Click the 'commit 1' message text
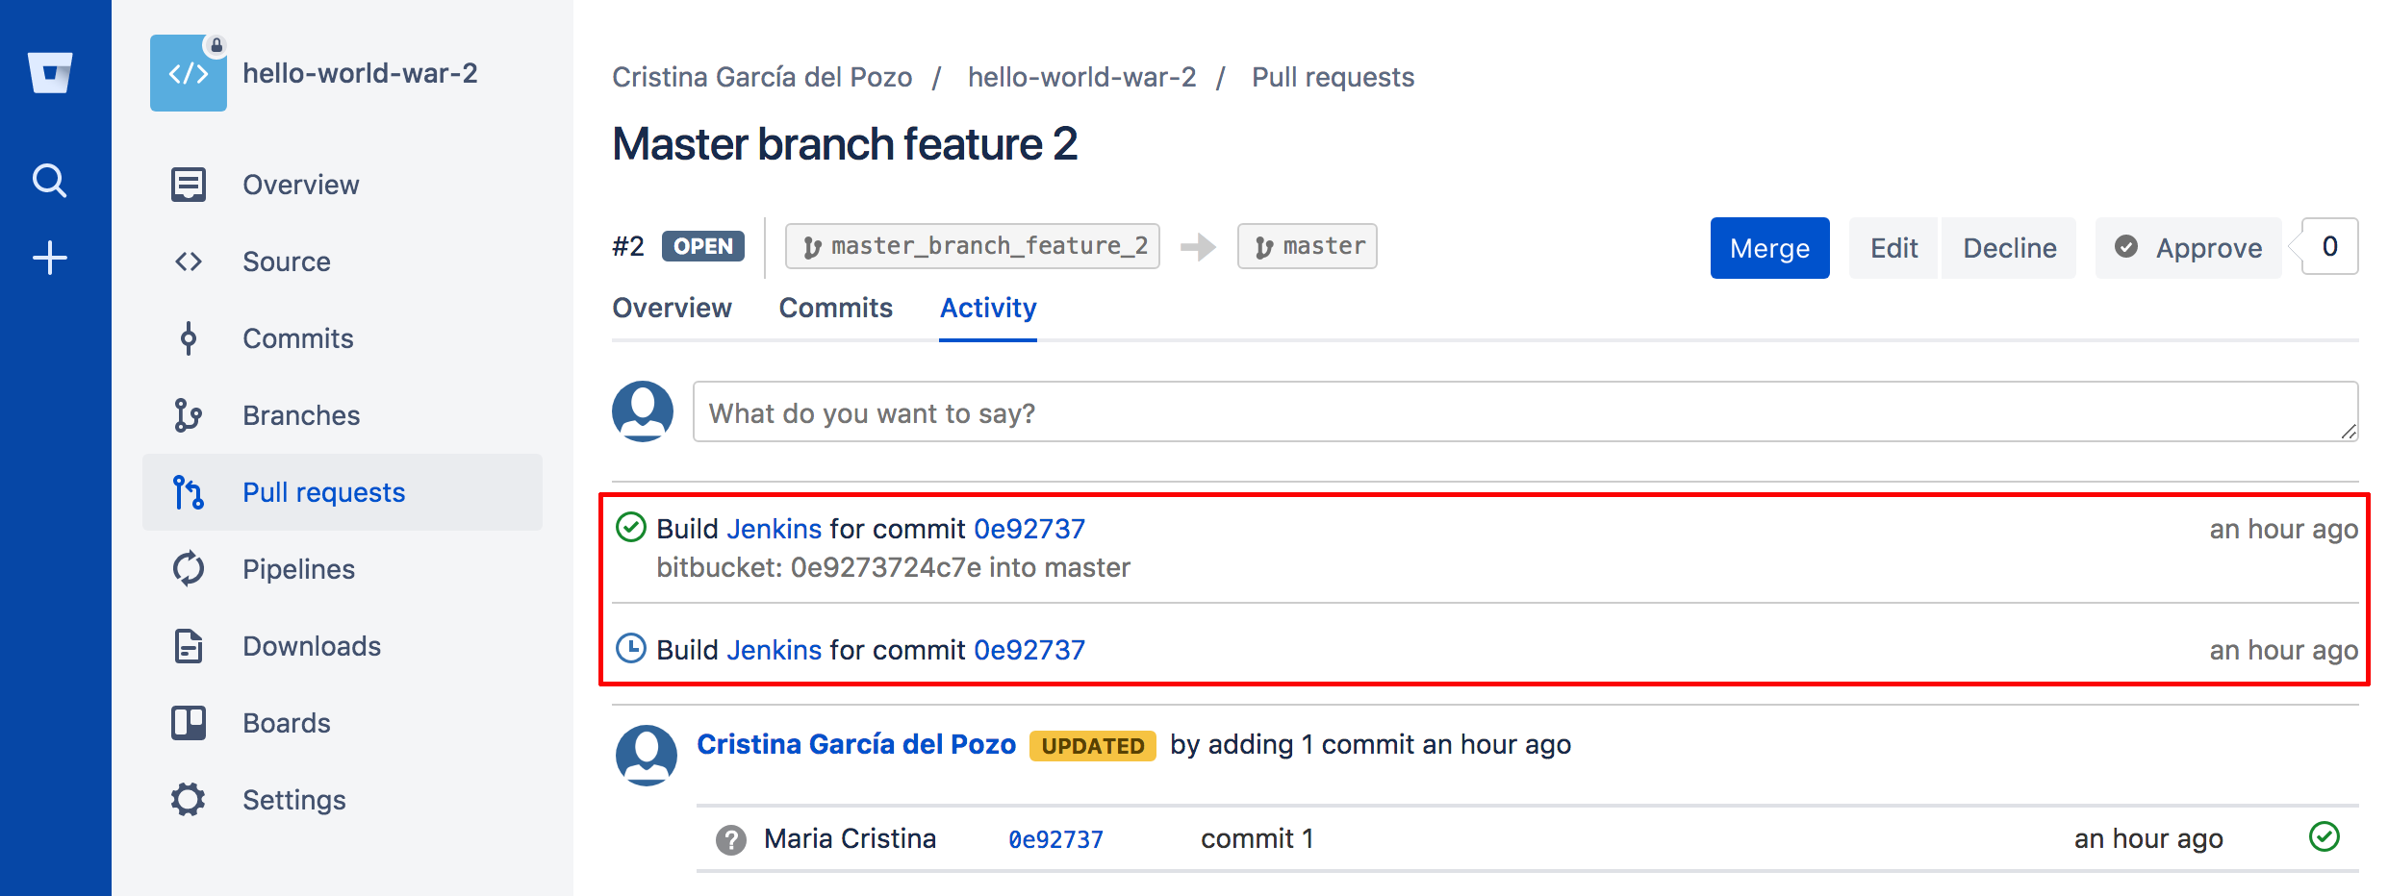2388x896 pixels. click(1257, 838)
